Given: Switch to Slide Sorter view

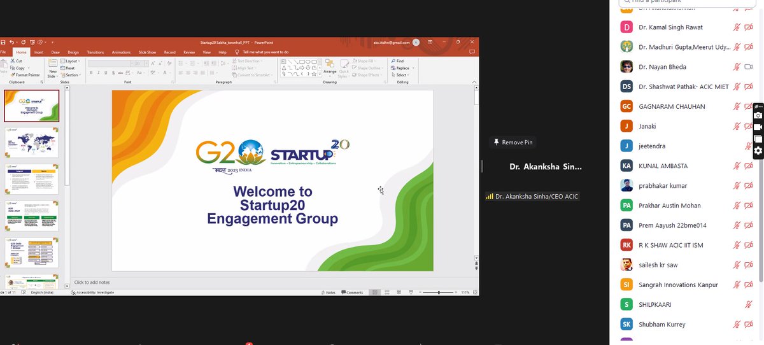Looking at the screenshot, I should point(388,292).
